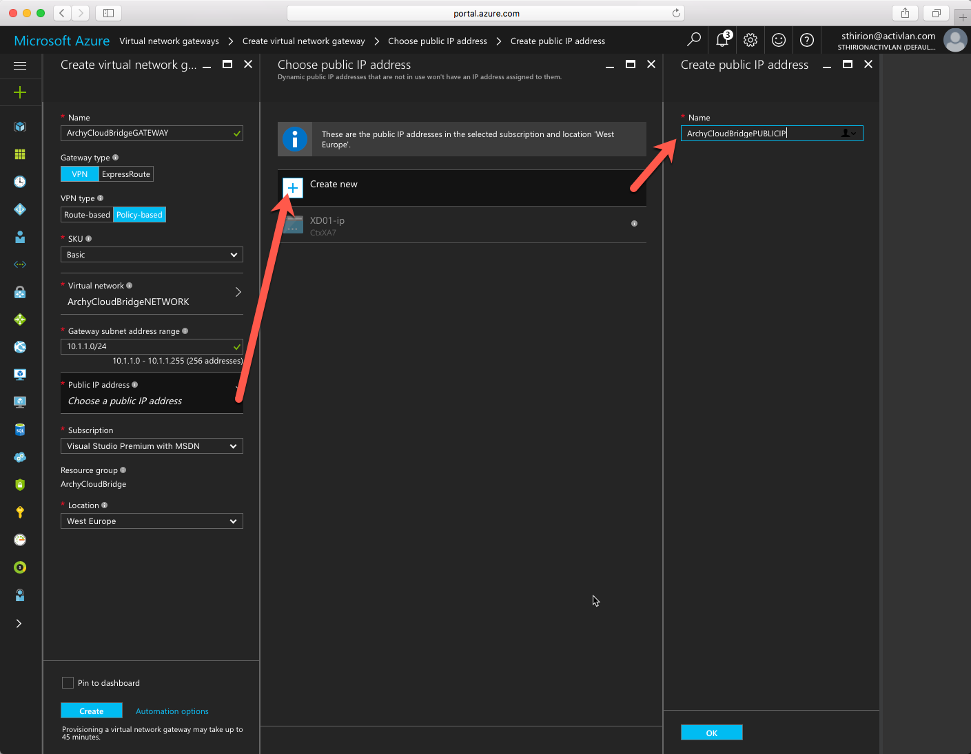This screenshot has width=971, height=754.
Task: Choose Route-based VPN type
Action: coord(87,215)
